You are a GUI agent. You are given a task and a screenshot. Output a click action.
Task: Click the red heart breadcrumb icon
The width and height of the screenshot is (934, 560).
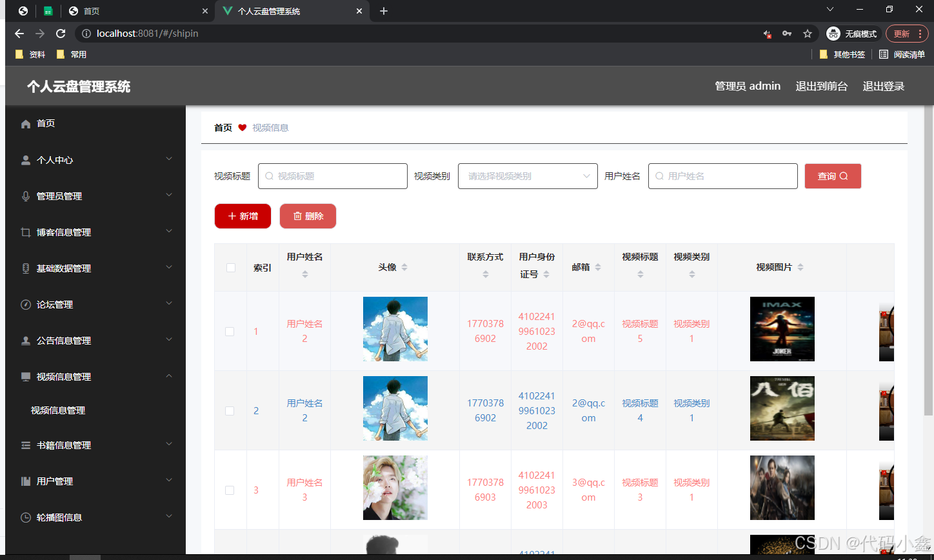click(243, 128)
